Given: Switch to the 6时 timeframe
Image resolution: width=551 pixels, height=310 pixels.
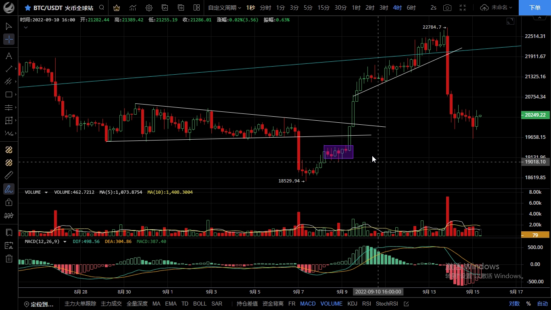Looking at the screenshot, I should click(411, 8).
